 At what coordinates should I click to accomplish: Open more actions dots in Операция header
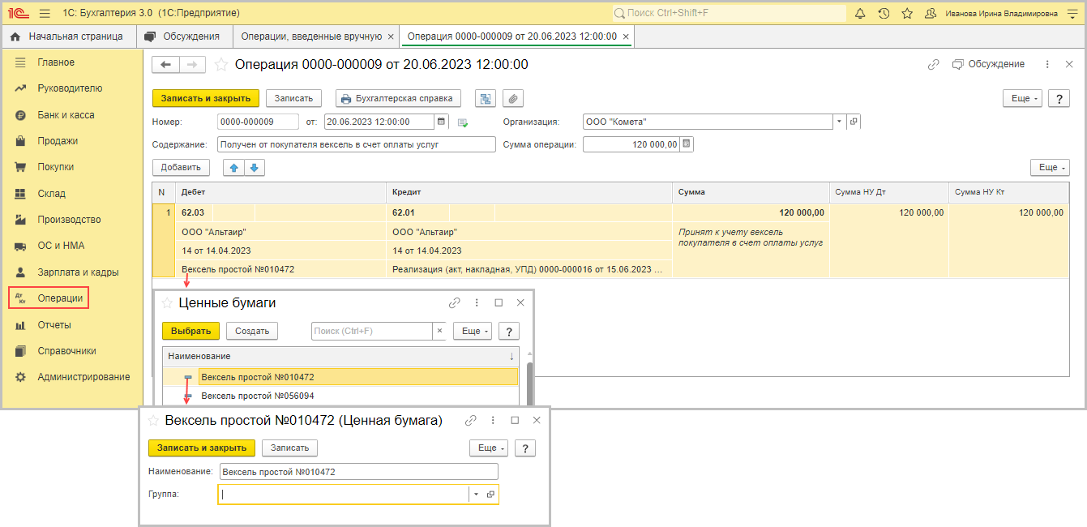(x=1047, y=64)
